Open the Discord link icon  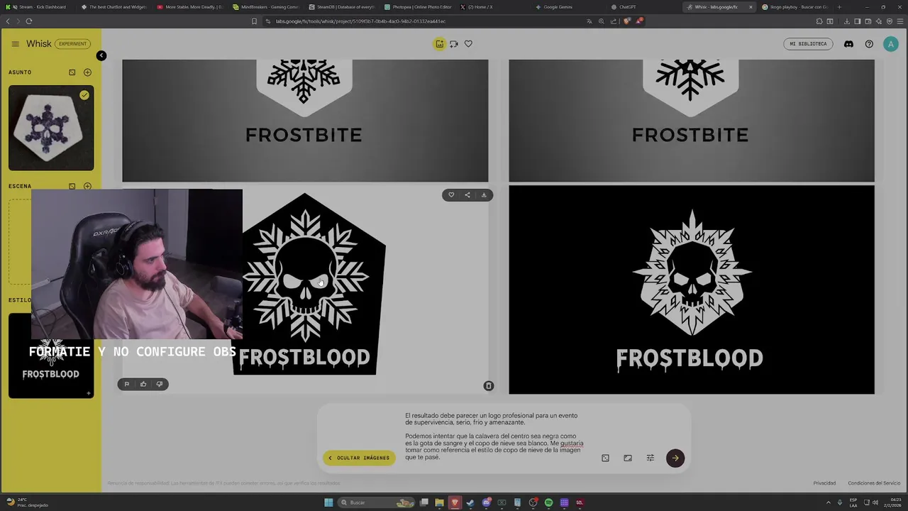848,44
